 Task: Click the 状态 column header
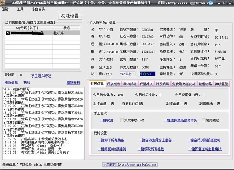[x=66, y=28]
